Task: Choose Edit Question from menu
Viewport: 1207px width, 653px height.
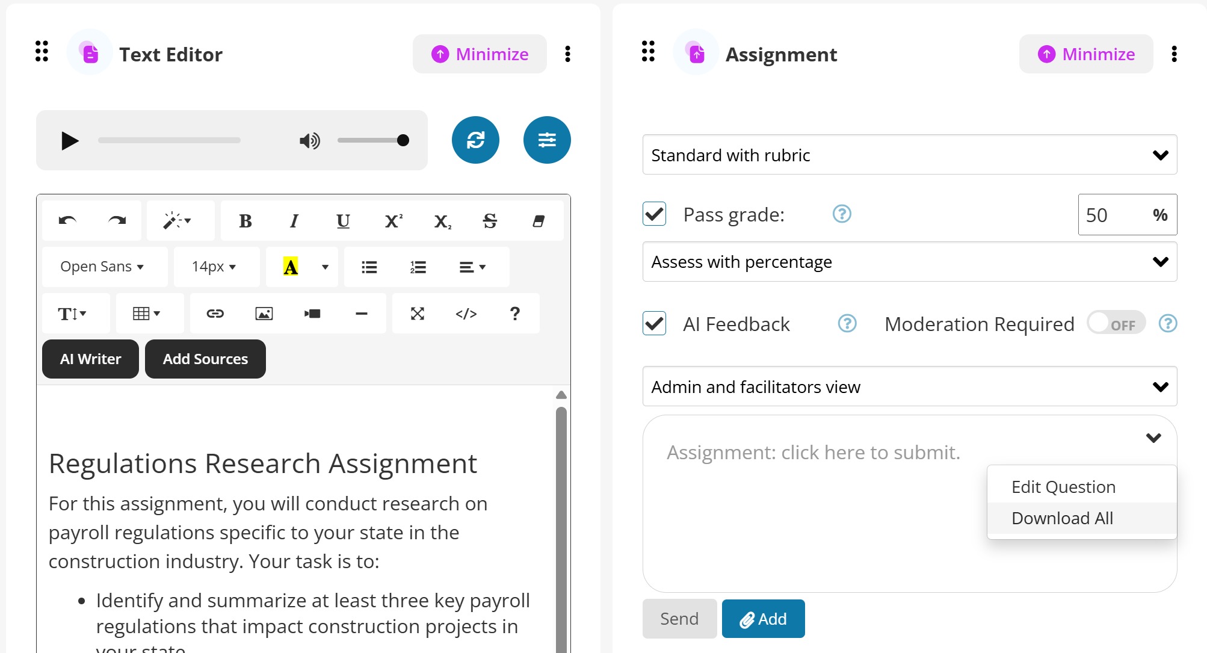Action: pyautogui.click(x=1063, y=487)
